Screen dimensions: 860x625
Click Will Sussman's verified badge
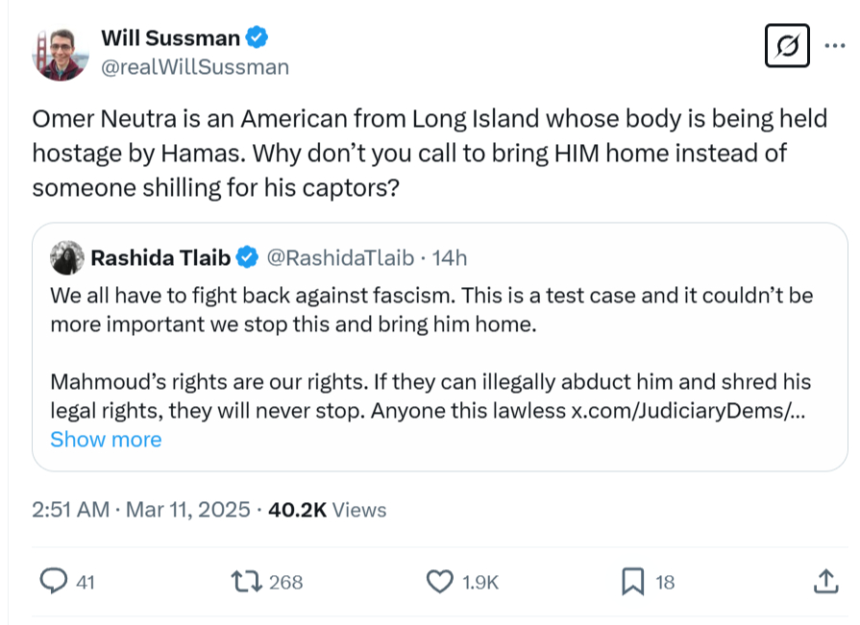click(x=258, y=38)
